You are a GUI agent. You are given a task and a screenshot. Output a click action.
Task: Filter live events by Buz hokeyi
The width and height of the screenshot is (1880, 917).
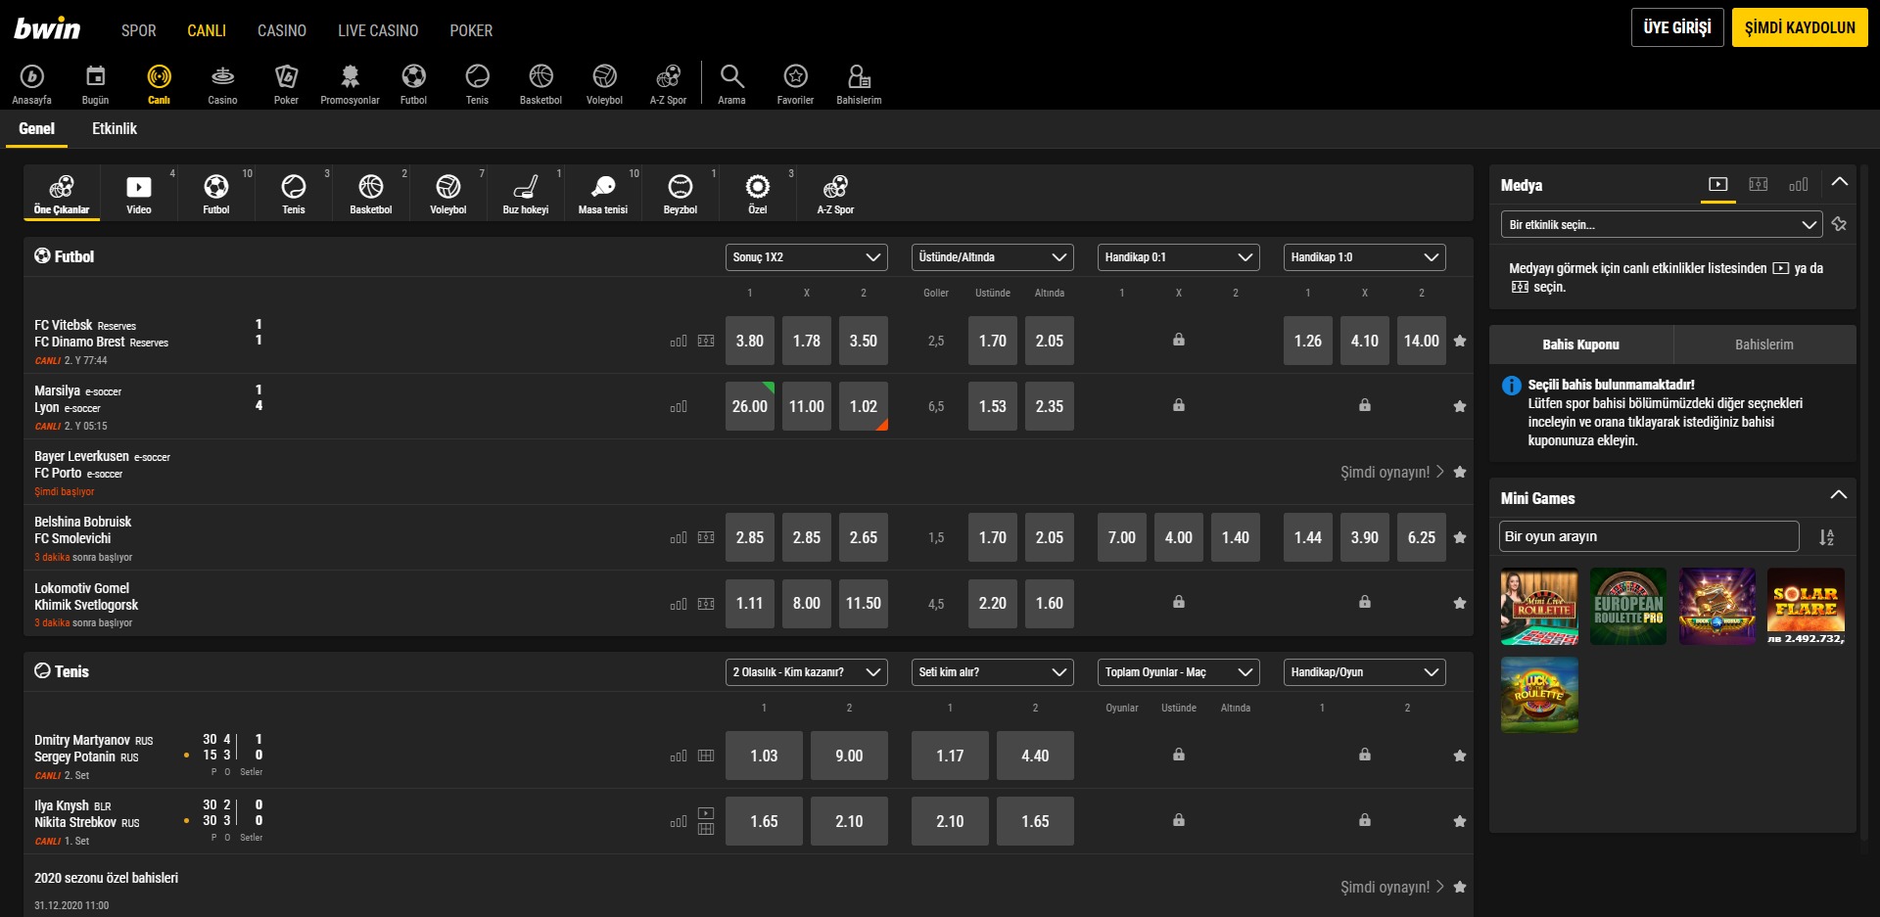click(526, 193)
